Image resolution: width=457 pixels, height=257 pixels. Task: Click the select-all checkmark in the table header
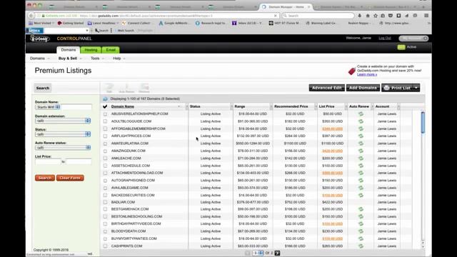[105, 106]
